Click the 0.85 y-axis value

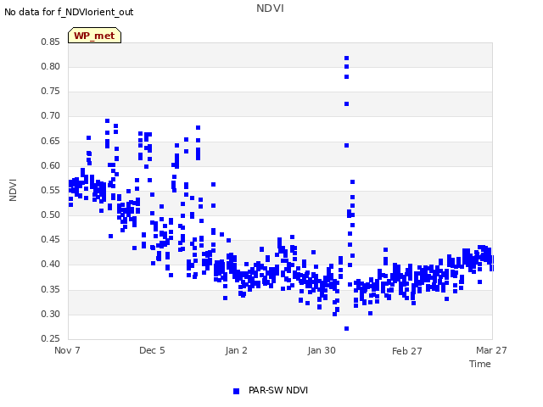click(x=51, y=42)
